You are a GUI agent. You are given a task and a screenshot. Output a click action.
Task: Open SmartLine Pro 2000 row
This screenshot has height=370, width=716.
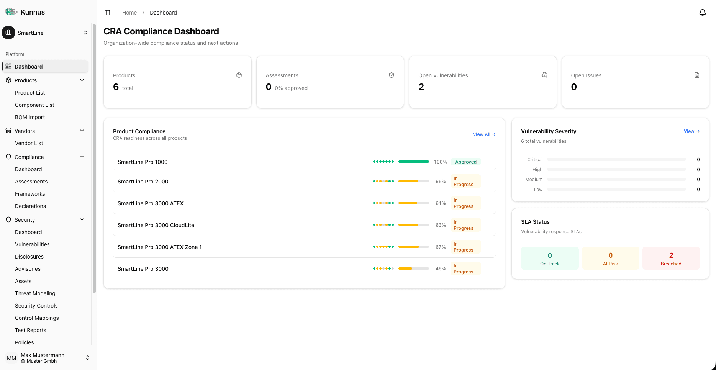click(304, 182)
